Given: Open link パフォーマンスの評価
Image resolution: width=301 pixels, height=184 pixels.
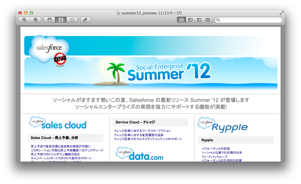Looking at the screenshot, I should [215, 149].
